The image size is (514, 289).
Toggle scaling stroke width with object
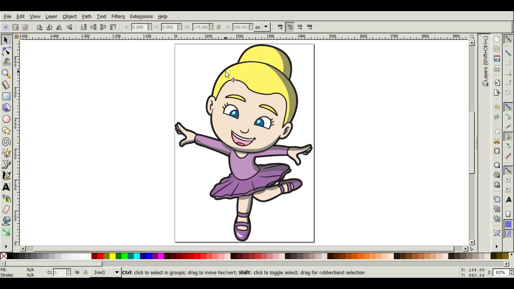pos(280,27)
